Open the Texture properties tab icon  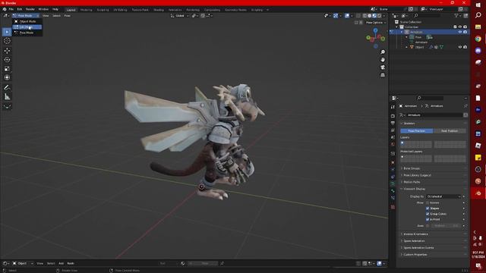click(393, 207)
